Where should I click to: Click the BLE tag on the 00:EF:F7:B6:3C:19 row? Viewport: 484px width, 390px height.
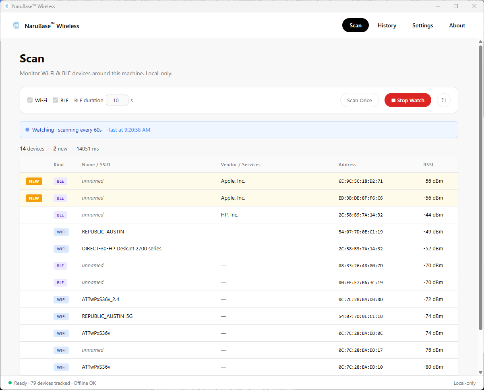pyautogui.click(x=60, y=283)
